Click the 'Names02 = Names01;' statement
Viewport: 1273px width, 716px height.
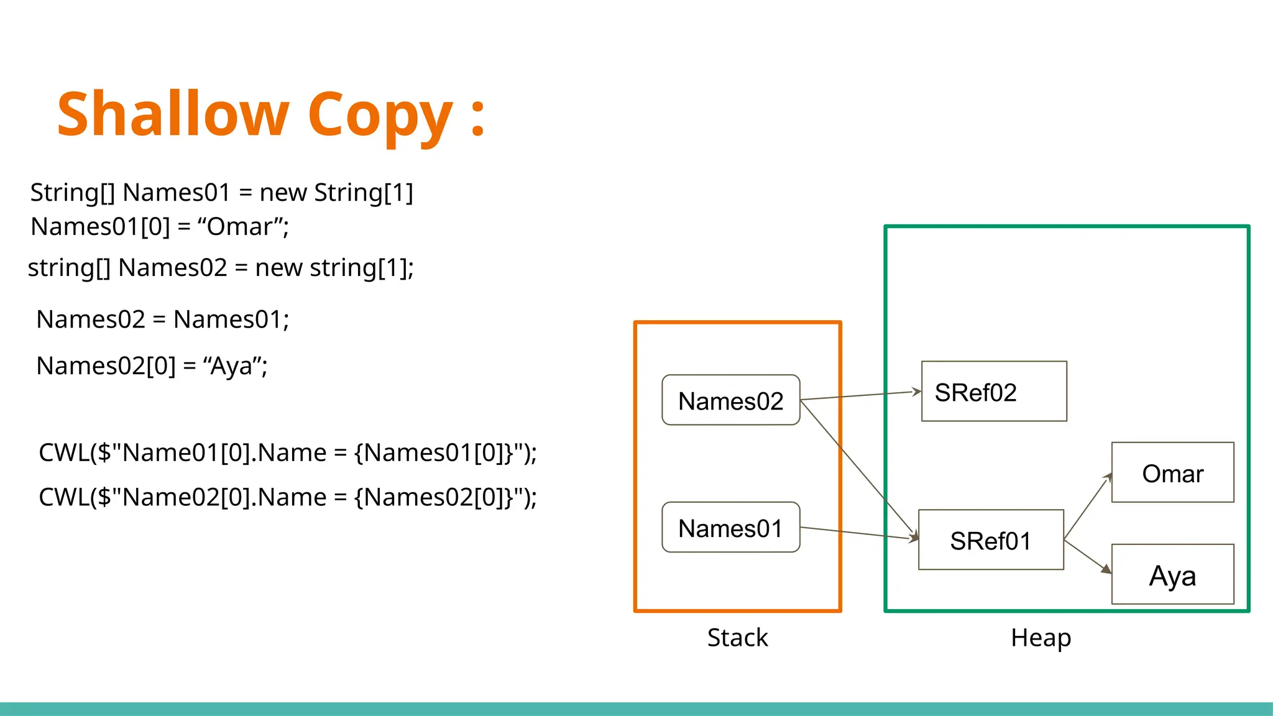tap(163, 319)
